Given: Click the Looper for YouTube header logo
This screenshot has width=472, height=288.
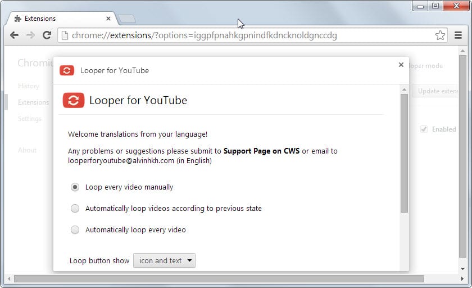Looking at the screenshot, I should pyautogui.click(x=74, y=101).
